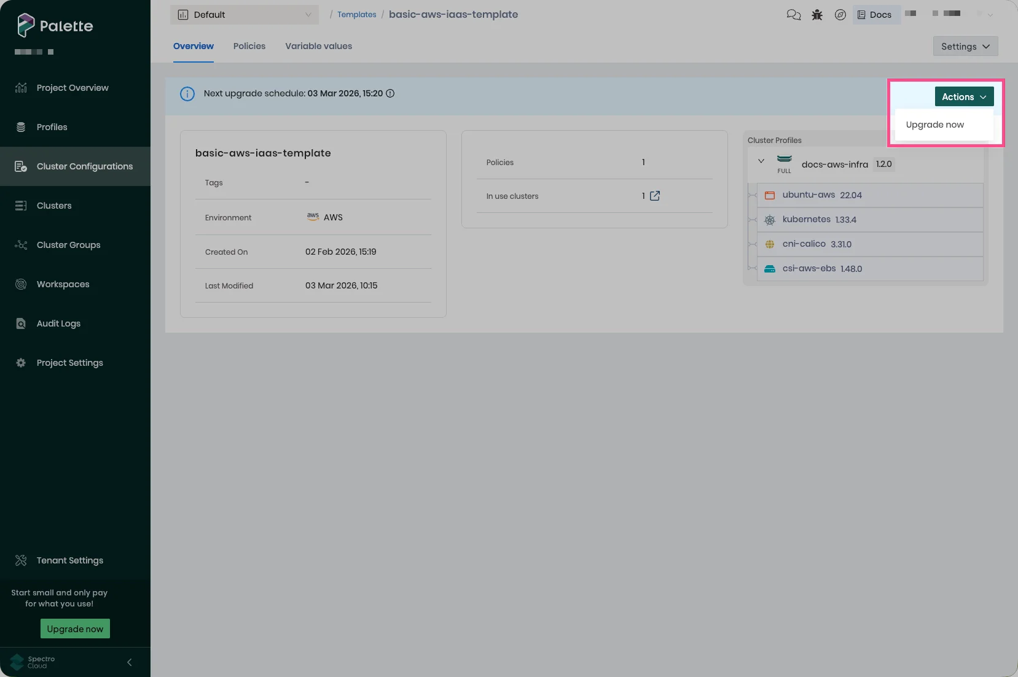Image resolution: width=1018 pixels, height=677 pixels.
Task: Open chat support via the speech bubbles icon
Action: tap(794, 14)
